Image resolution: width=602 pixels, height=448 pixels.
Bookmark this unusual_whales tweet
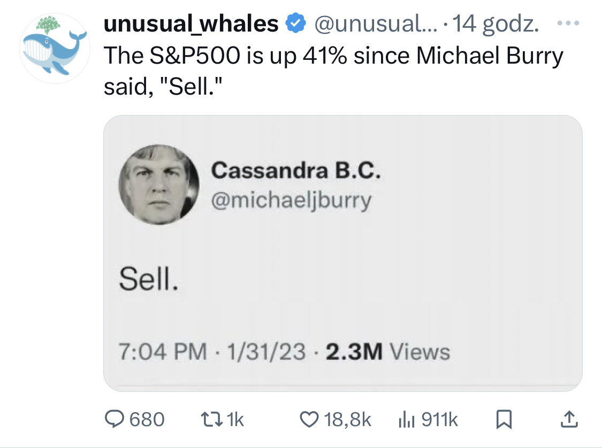tap(504, 420)
